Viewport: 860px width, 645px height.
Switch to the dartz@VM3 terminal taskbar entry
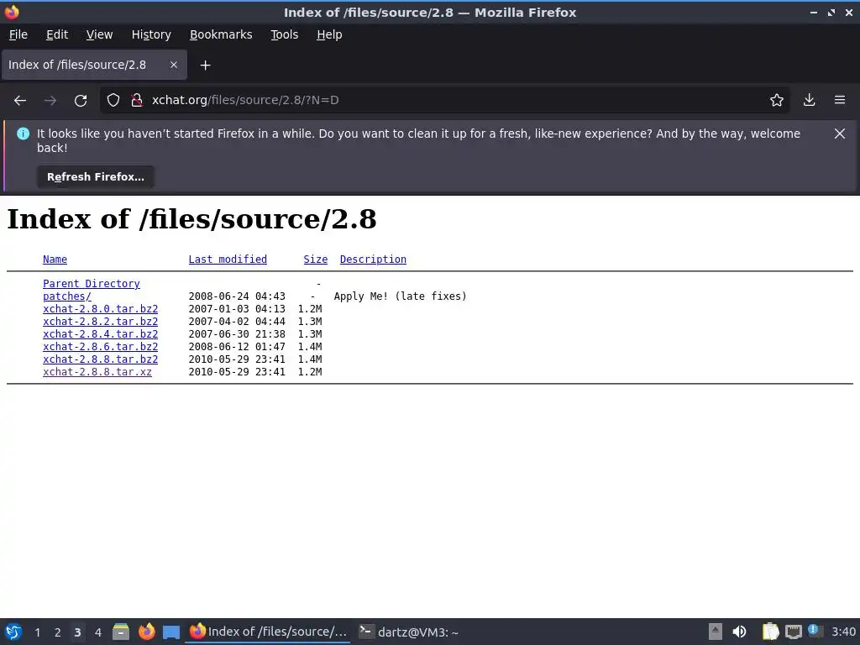(409, 632)
